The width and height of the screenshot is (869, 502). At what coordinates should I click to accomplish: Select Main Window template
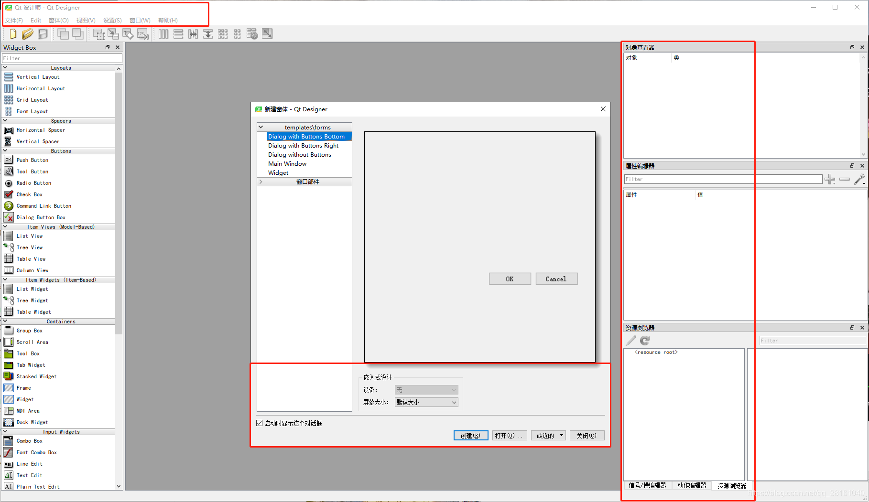287,164
